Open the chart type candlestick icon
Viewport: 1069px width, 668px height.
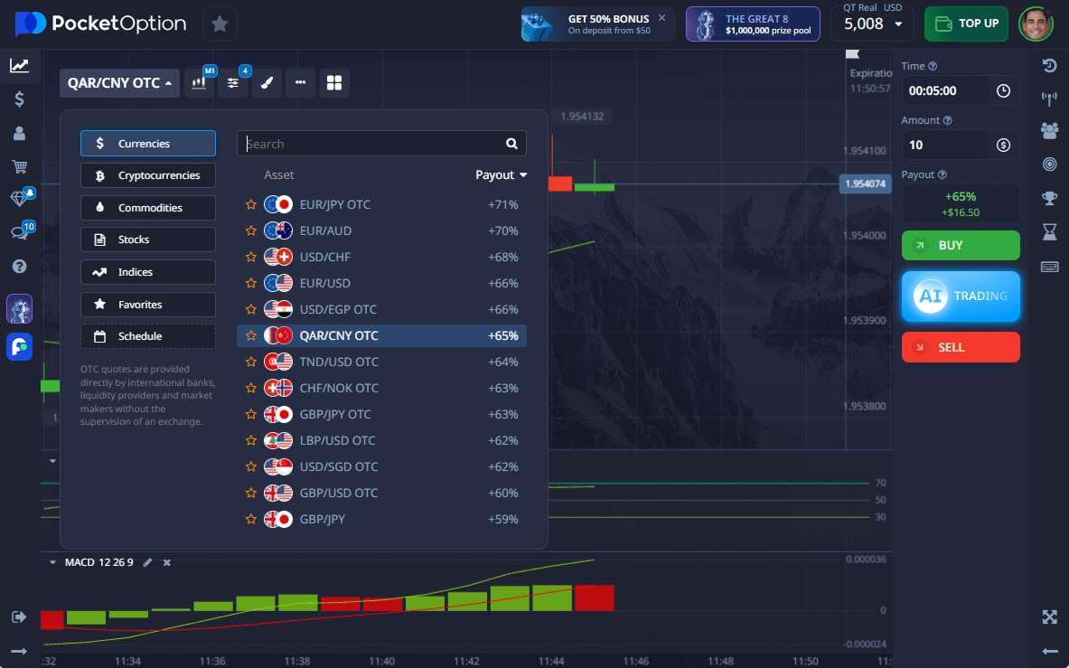pyautogui.click(x=201, y=83)
